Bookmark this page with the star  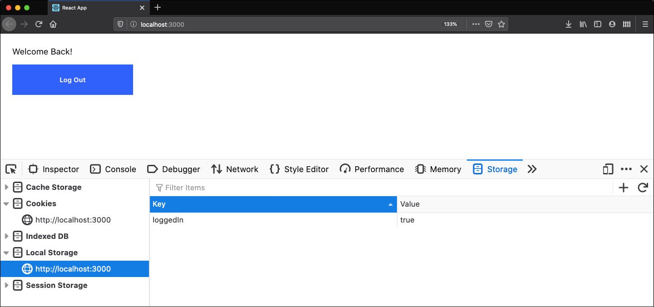(501, 24)
